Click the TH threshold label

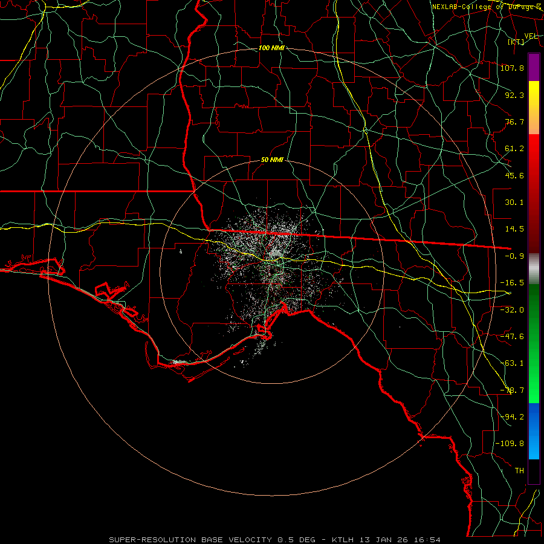coord(519,471)
